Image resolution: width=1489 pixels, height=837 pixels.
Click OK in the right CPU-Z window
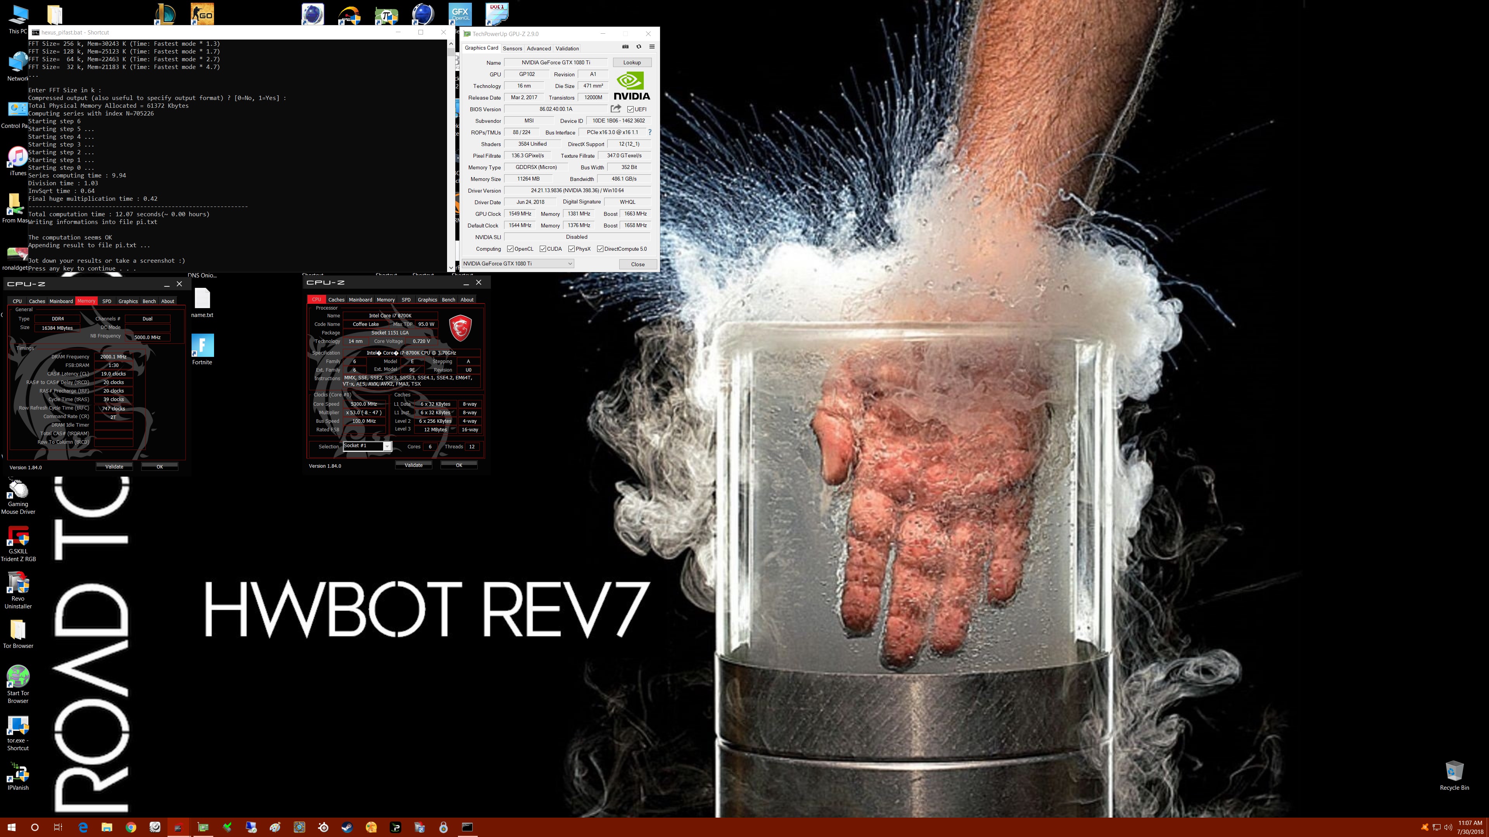459,465
